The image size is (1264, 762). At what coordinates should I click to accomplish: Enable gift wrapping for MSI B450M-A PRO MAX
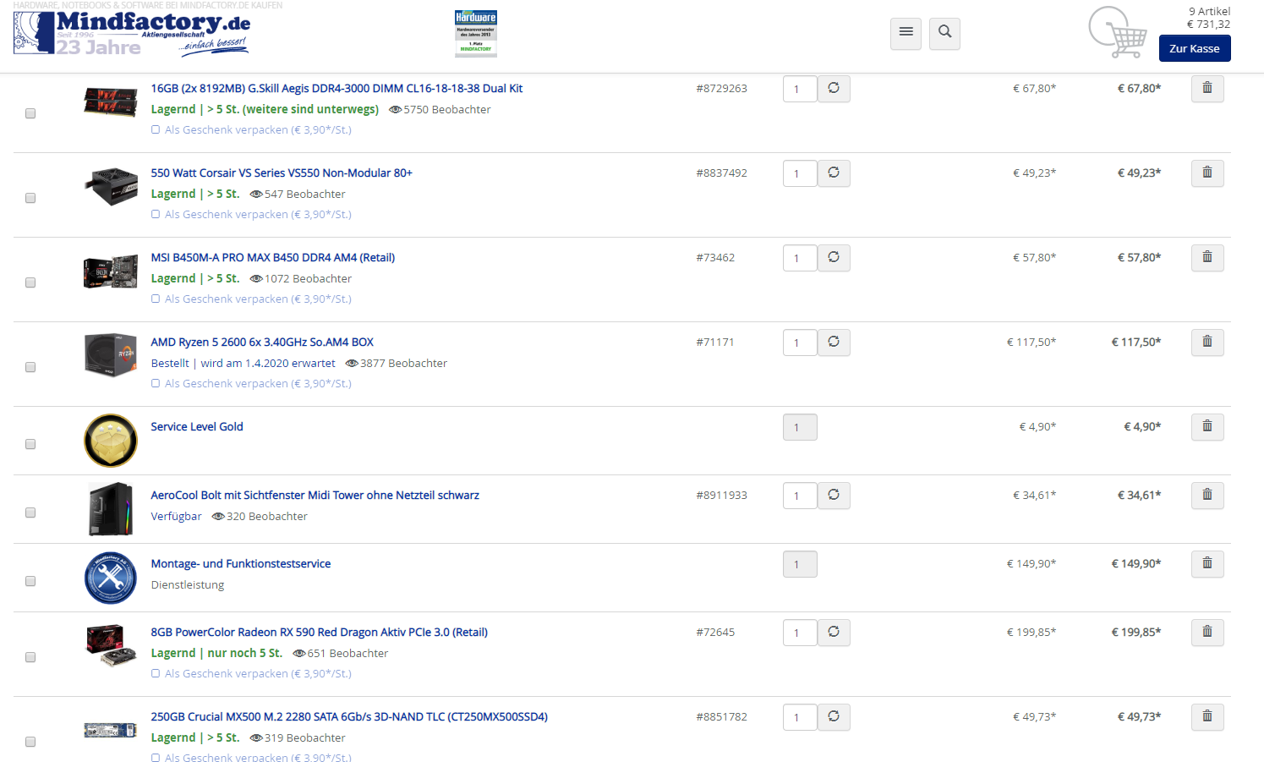[156, 299]
